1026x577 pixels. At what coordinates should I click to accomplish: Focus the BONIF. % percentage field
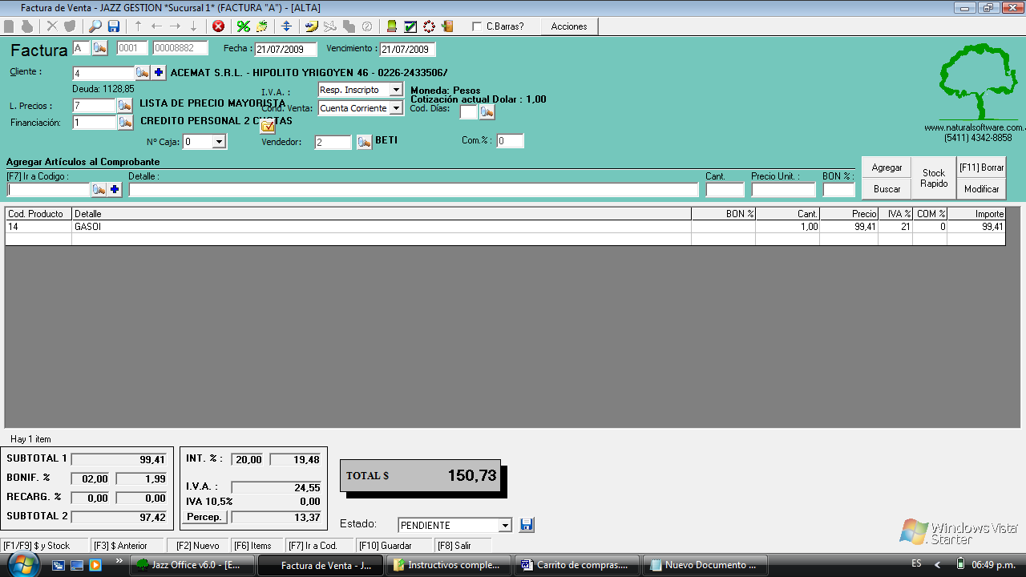point(90,478)
